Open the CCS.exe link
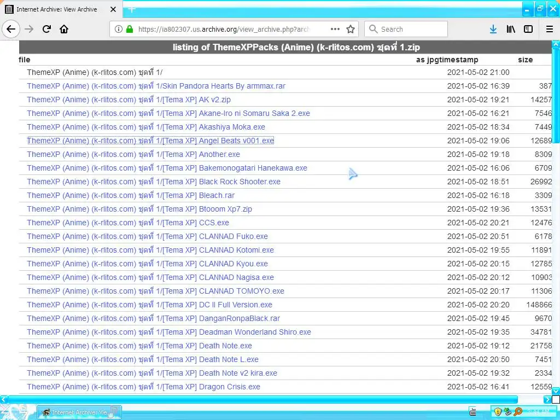Image resolution: width=560 pixels, height=420 pixels. pos(128,223)
